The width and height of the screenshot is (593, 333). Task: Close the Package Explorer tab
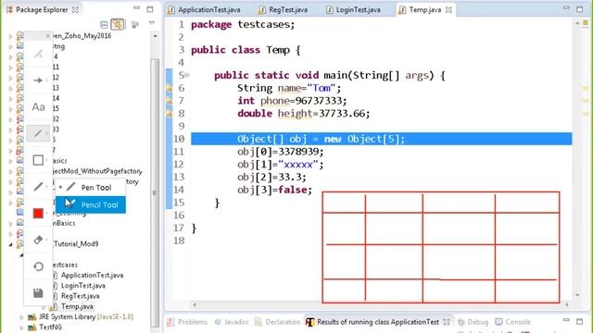pos(75,10)
